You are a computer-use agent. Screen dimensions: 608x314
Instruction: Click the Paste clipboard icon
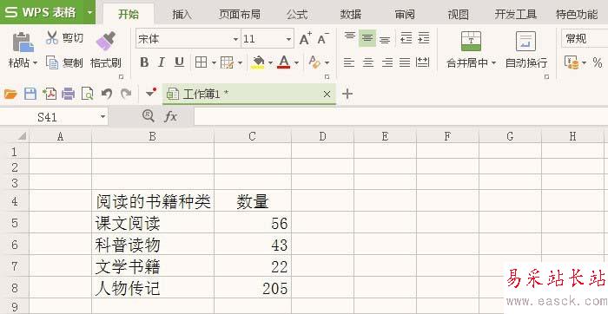coord(23,43)
